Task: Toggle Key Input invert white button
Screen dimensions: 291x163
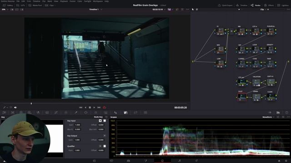Action: 105,121
